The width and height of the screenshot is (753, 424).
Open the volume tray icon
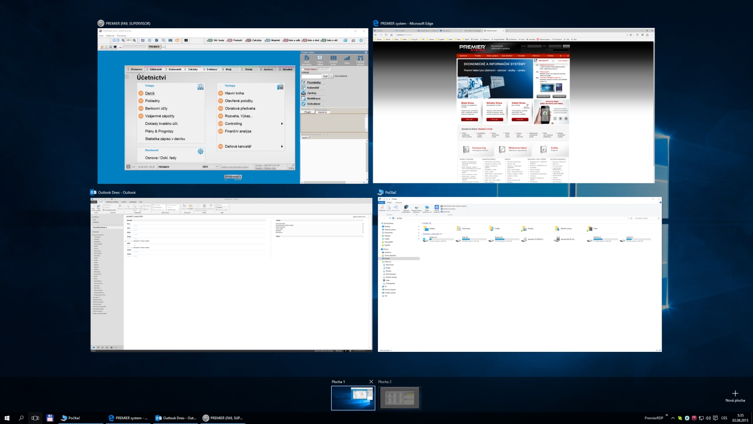pos(708,418)
